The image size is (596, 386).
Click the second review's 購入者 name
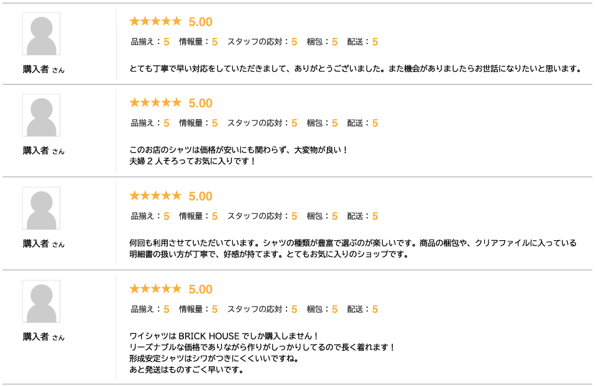click(x=36, y=150)
